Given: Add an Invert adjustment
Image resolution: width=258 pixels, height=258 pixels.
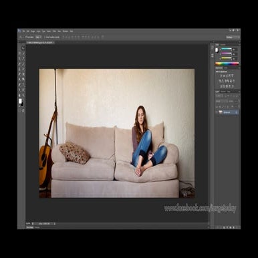Looking at the screenshot, I should click(221, 86).
